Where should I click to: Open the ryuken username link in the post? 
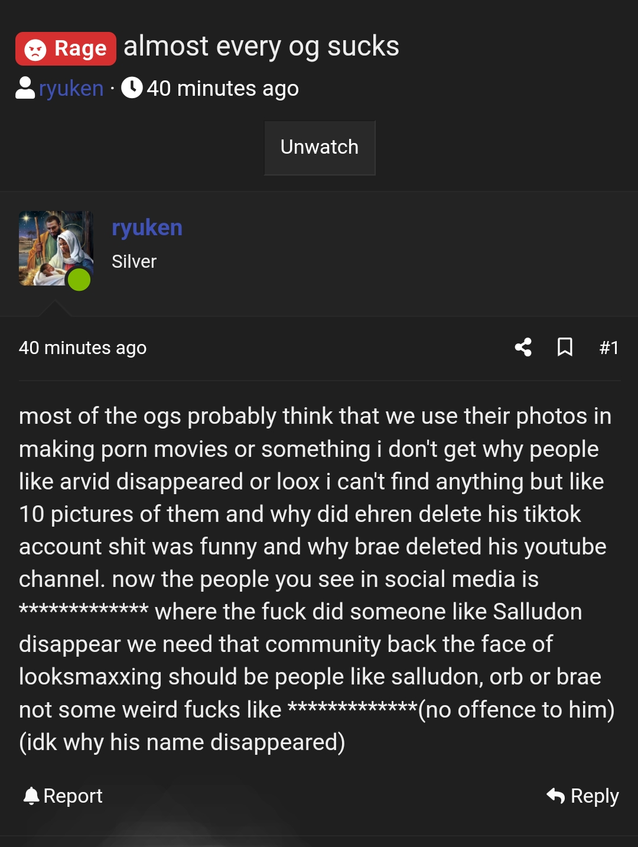click(147, 228)
